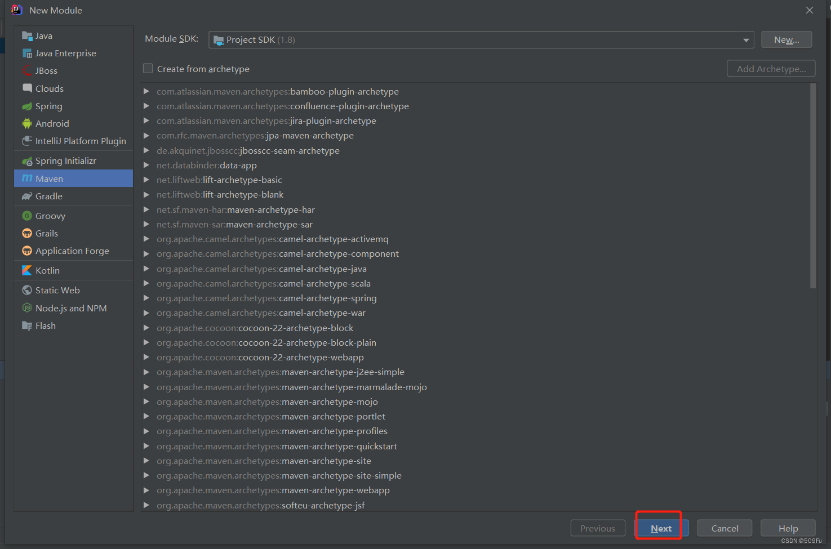This screenshot has width=831, height=549.
Task: Click the JBoss icon
Action: [x=26, y=70]
